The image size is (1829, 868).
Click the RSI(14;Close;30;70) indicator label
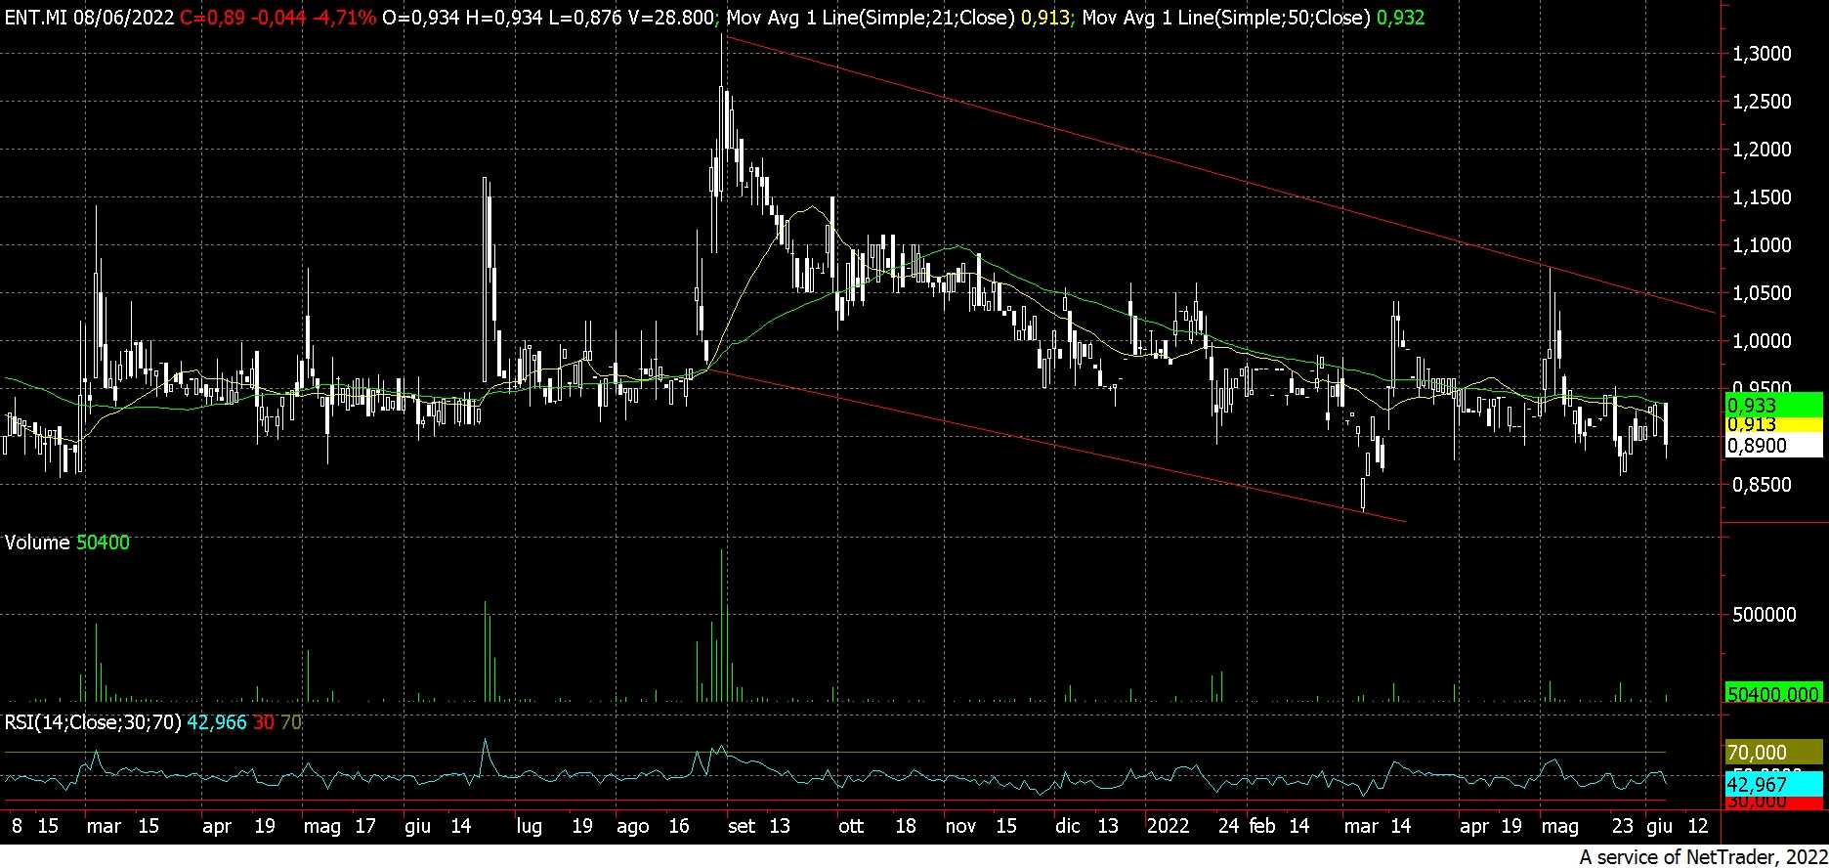click(x=92, y=722)
